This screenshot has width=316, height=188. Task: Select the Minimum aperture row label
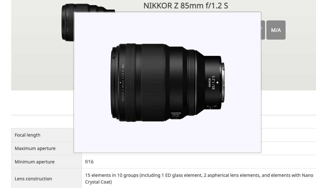[x=35, y=162]
